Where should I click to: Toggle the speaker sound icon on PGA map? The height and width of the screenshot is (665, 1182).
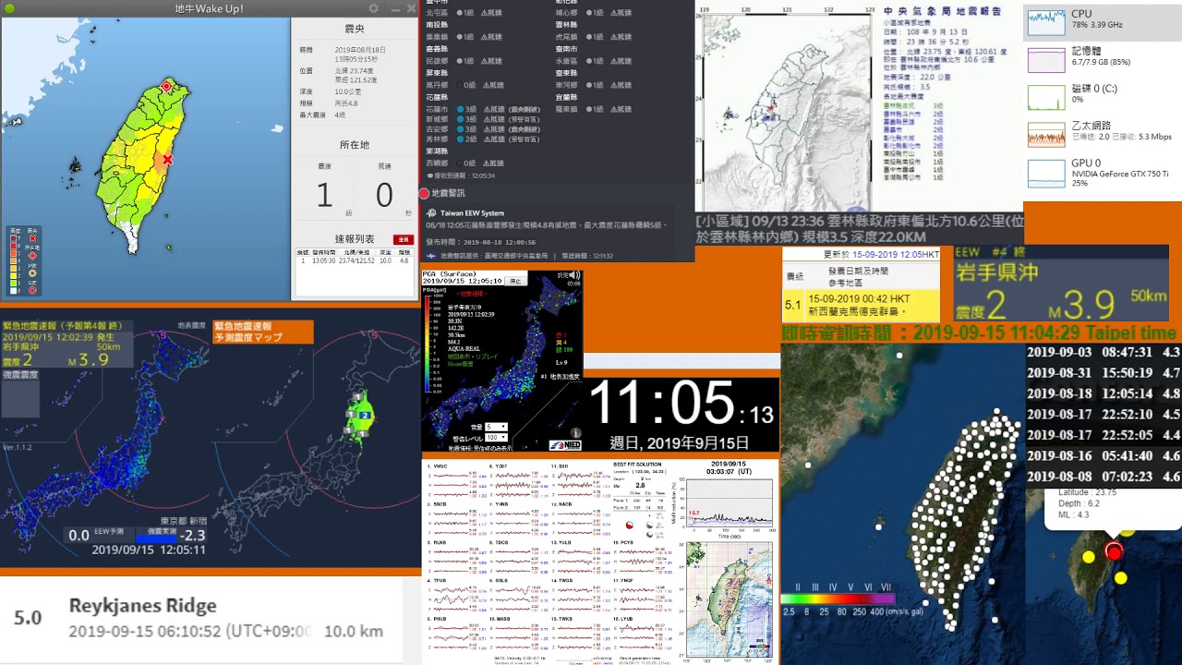click(574, 276)
